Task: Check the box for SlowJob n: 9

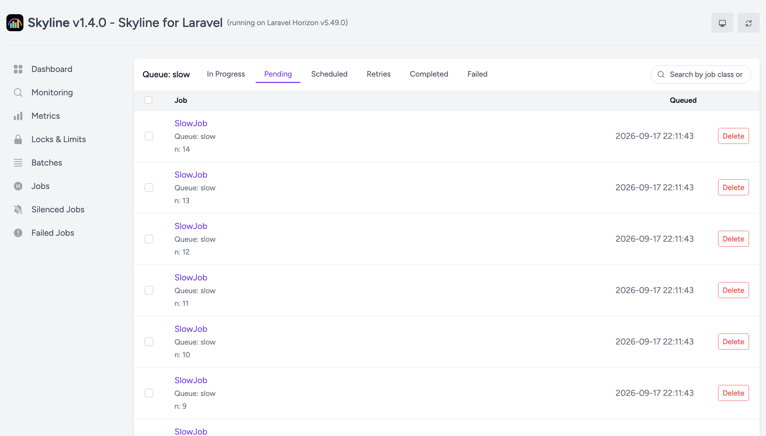Action: tap(149, 393)
